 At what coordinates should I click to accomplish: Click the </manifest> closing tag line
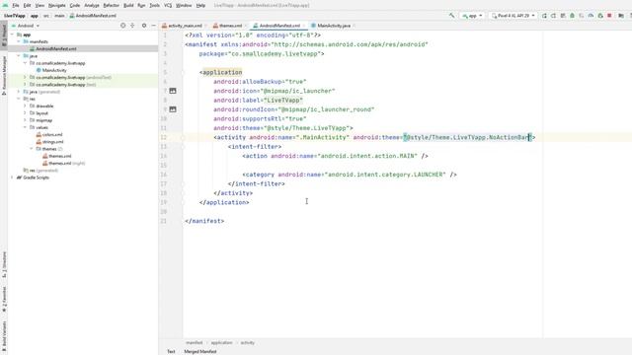click(x=204, y=221)
